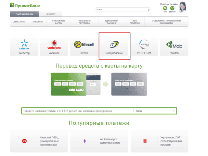Image resolution: width=208 pixels, height=156 pixels.
Task: Open АК Київенерго електроенергія link
Action: tap(110, 141)
